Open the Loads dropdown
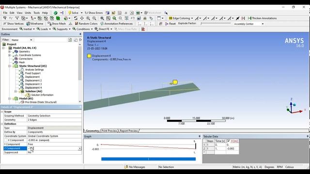 pyautogui.click(x=44, y=29)
